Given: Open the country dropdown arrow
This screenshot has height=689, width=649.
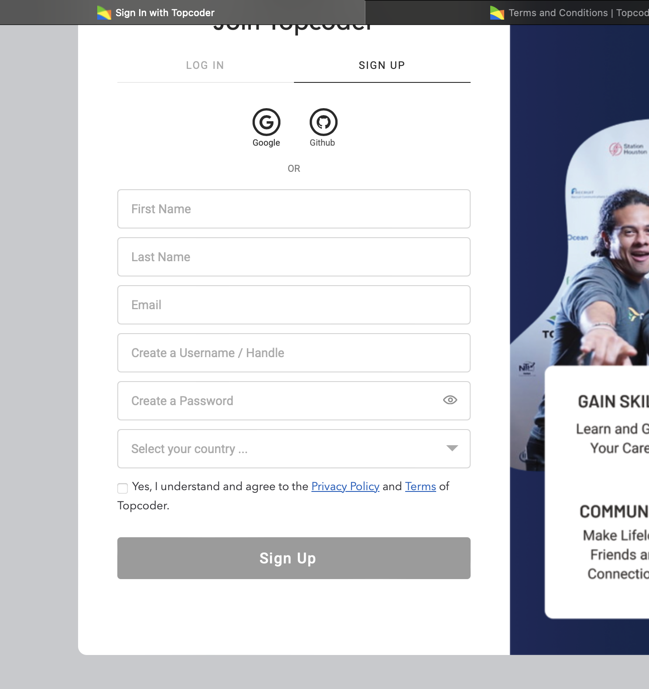Looking at the screenshot, I should pos(452,448).
